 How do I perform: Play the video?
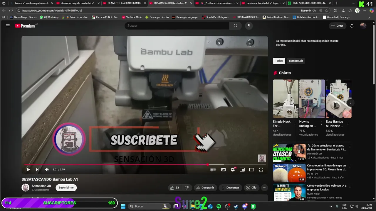pos(28,169)
